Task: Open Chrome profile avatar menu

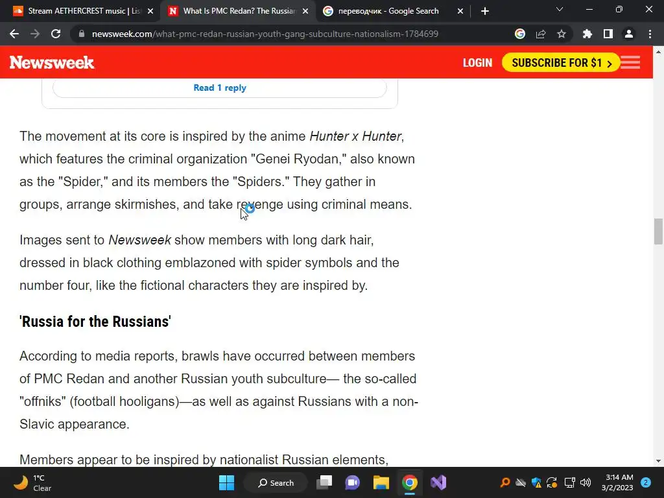Action: [629, 34]
